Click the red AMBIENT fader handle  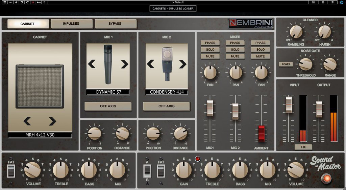(x=262, y=134)
